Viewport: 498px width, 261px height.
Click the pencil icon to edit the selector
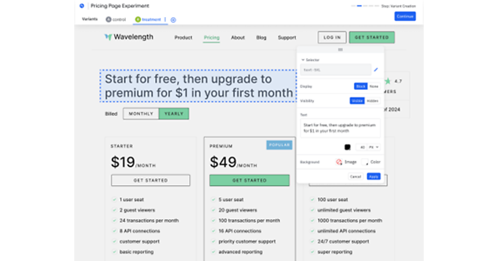[376, 70]
